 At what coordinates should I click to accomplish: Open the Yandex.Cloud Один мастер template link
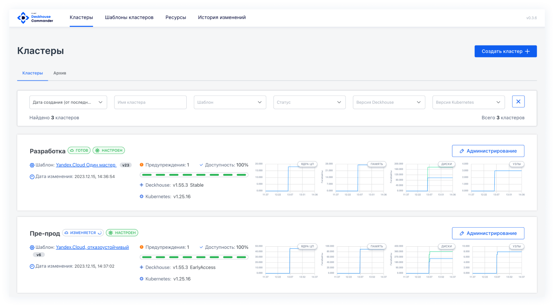[x=86, y=165]
